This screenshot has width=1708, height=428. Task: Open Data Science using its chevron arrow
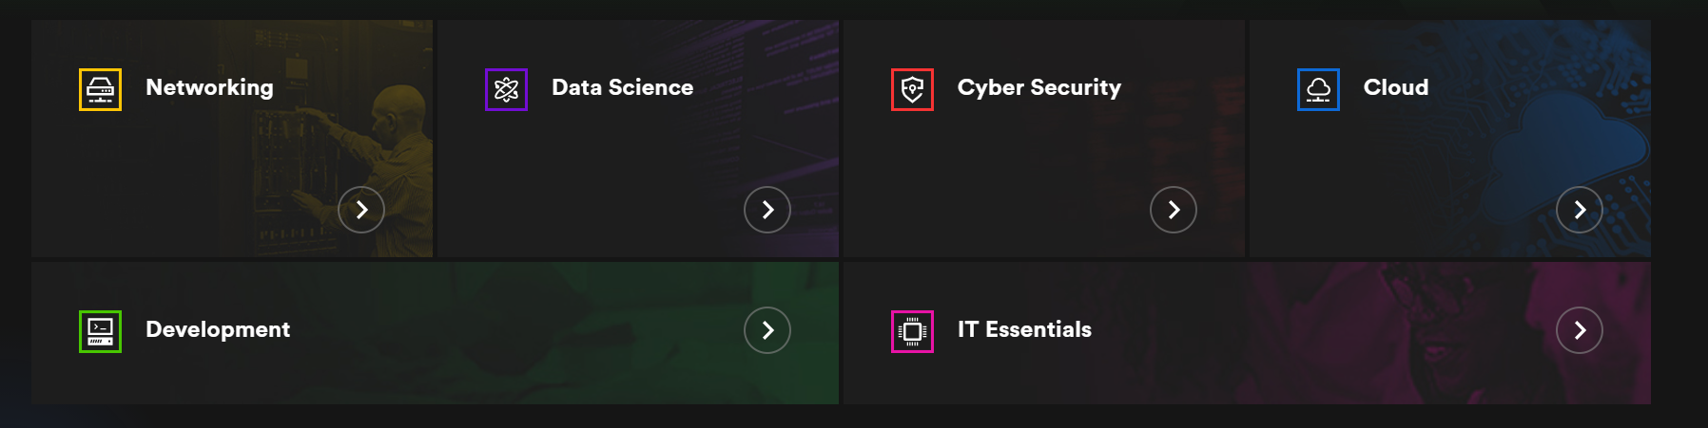click(x=767, y=210)
